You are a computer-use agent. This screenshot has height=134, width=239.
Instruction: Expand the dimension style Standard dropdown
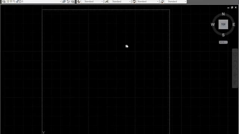130,1
